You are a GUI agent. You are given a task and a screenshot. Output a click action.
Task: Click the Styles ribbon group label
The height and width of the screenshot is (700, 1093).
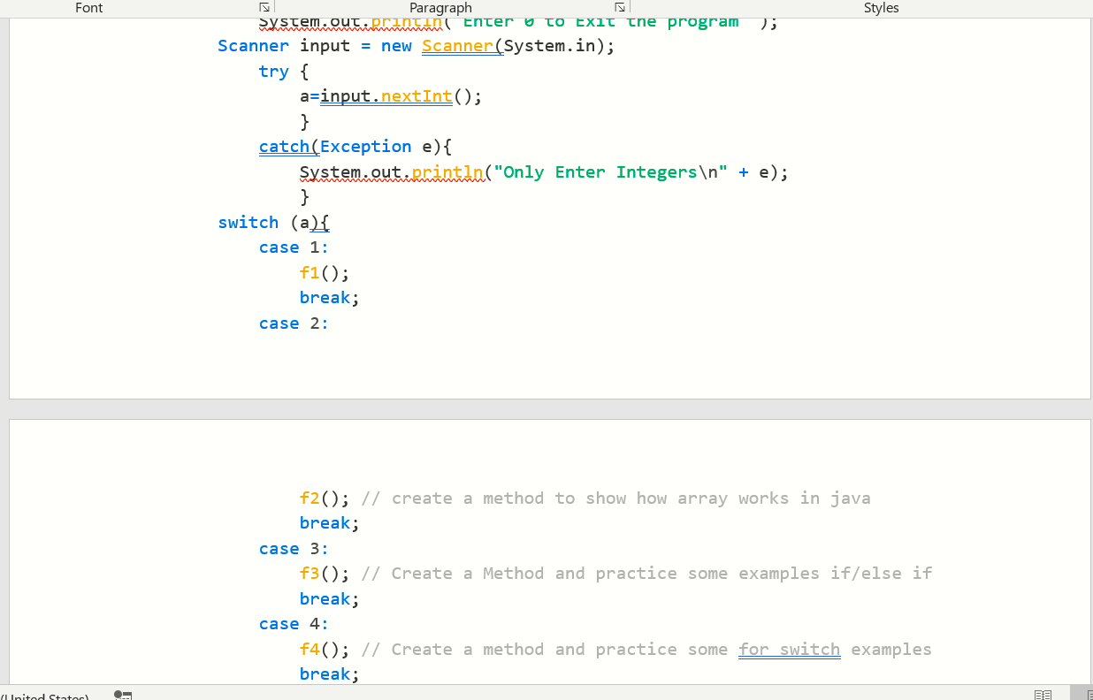click(x=881, y=8)
